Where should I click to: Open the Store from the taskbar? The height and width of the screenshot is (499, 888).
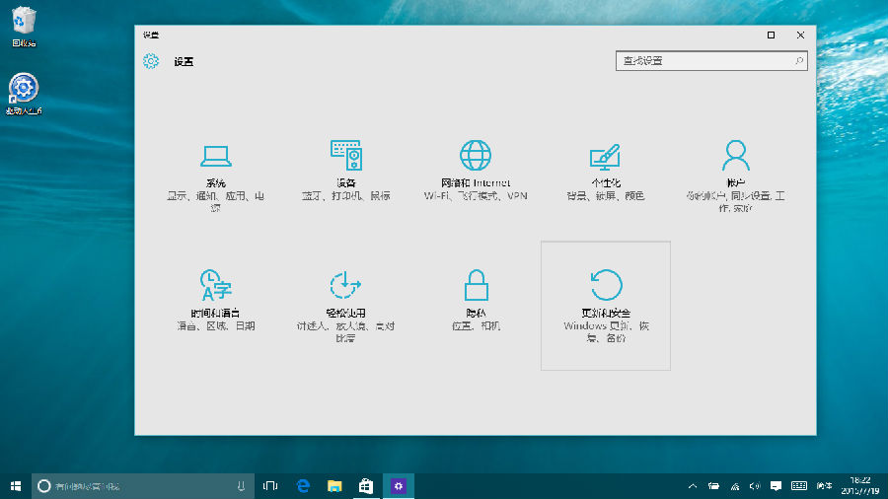click(366, 486)
